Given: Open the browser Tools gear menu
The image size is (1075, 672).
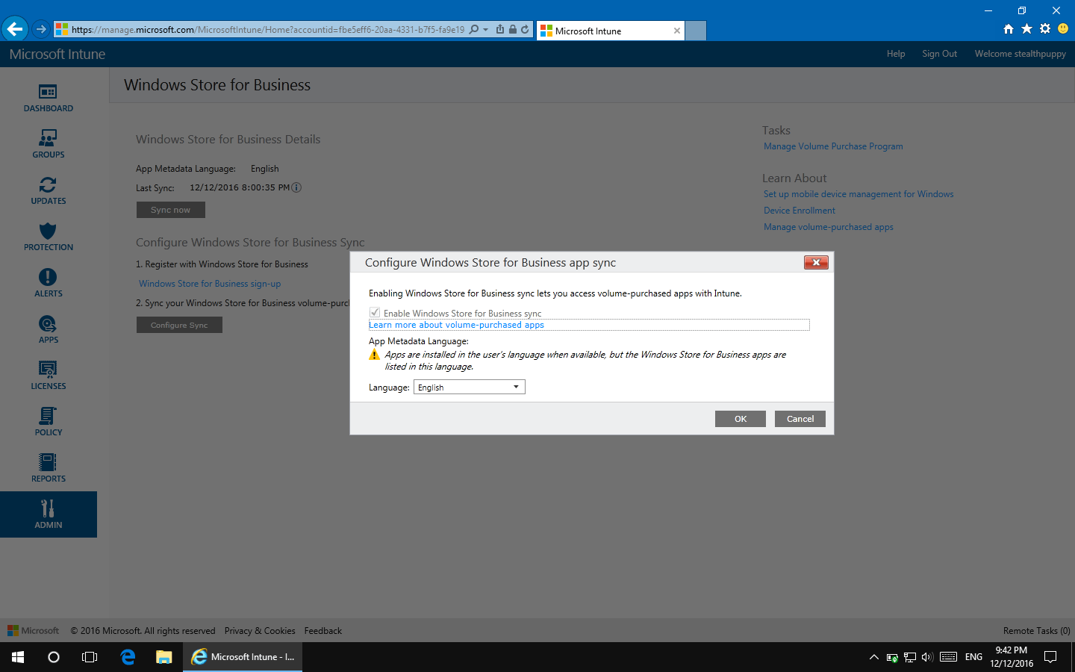Looking at the screenshot, I should tap(1044, 29).
